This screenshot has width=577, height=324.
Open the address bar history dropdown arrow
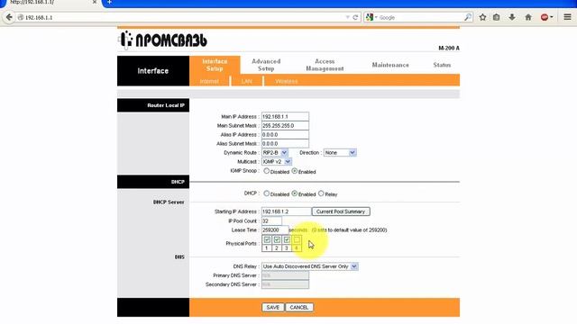(347, 17)
